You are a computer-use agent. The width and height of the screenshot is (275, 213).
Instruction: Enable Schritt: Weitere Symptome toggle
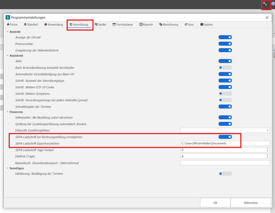pyautogui.click(x=225, y=93)
